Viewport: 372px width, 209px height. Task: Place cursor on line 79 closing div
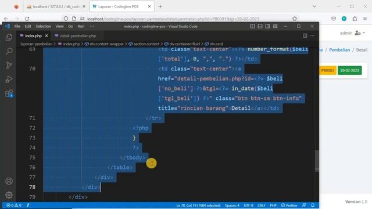coord(78,197)
